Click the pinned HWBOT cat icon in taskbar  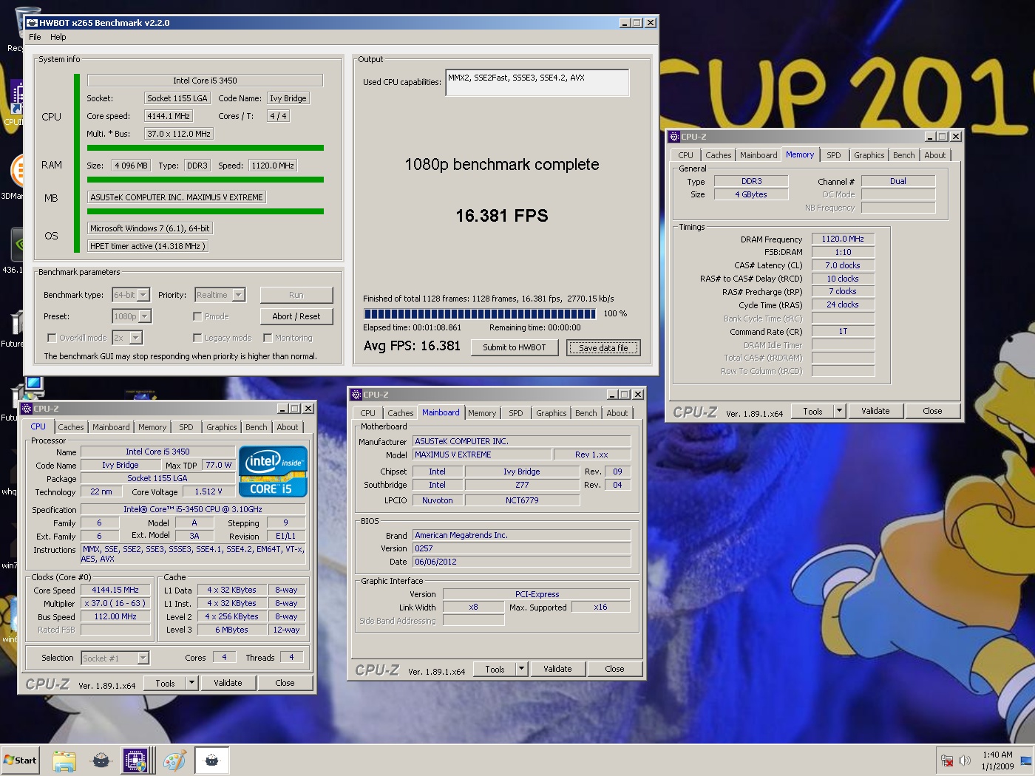[101, 760]
